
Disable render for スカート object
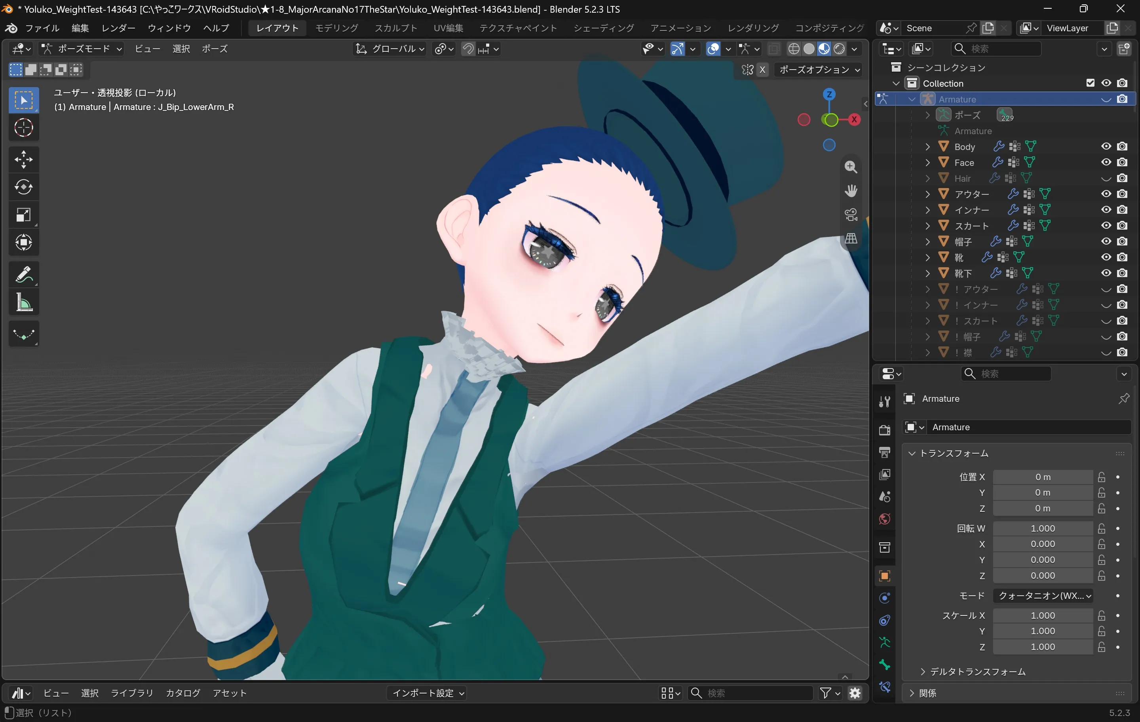[1122, 225]
